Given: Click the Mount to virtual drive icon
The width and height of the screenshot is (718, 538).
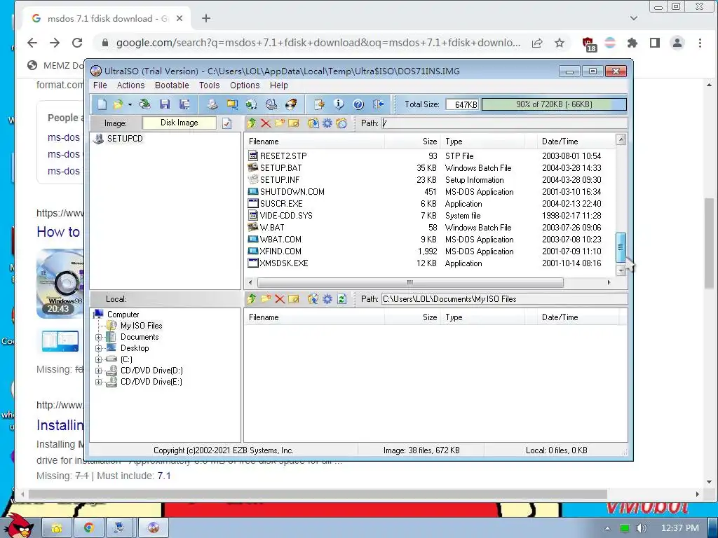Looking at the screenshot, I should point(271,104).
